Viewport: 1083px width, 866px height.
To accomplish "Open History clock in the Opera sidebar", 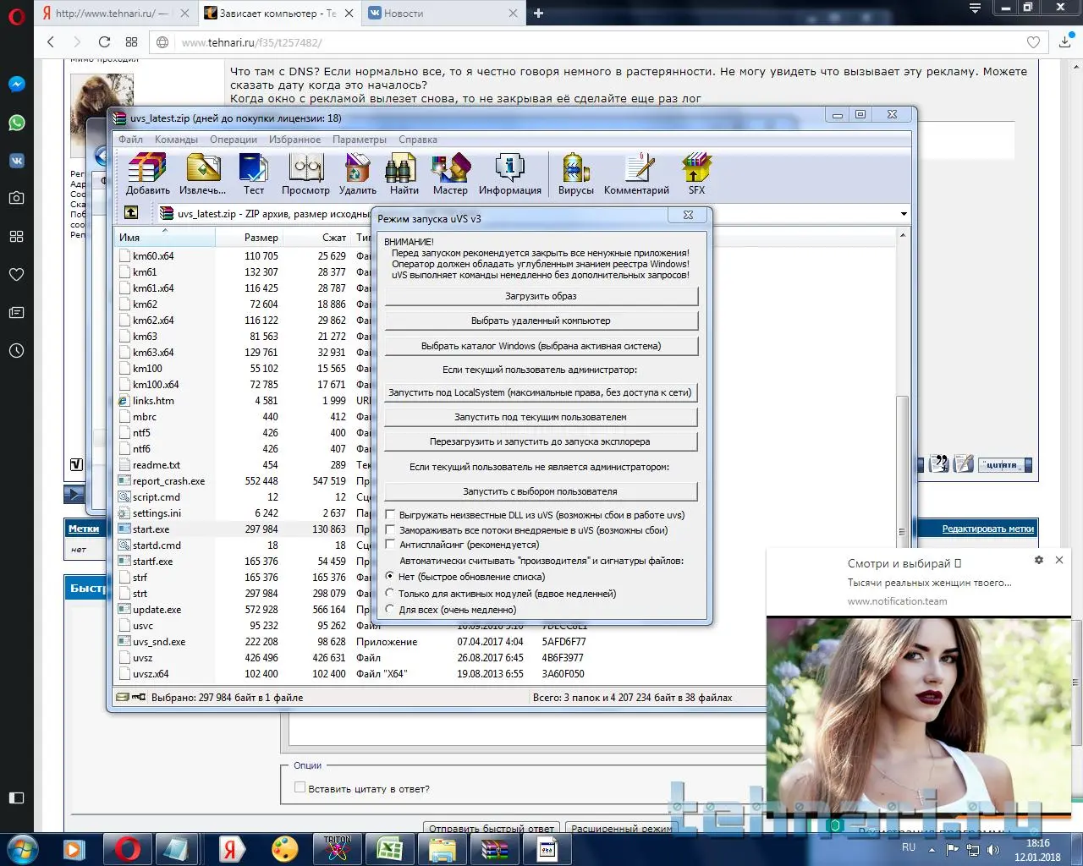I will (17, 350).
